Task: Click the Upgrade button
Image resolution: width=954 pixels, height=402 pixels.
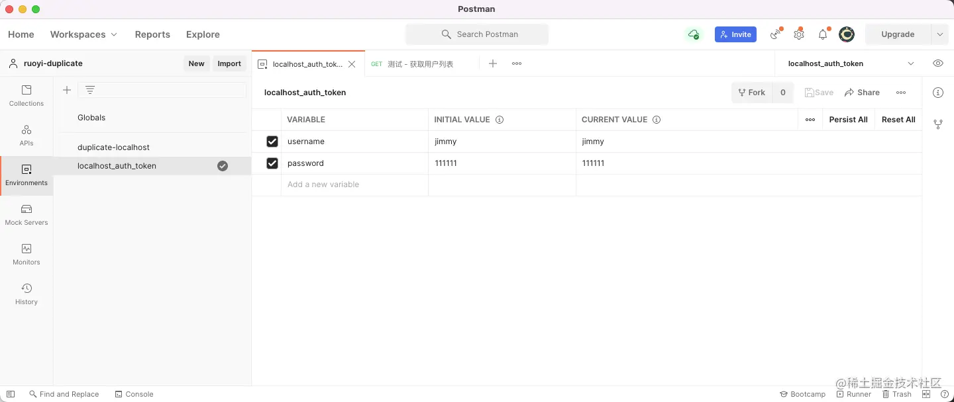Action: tap(898, 34)
